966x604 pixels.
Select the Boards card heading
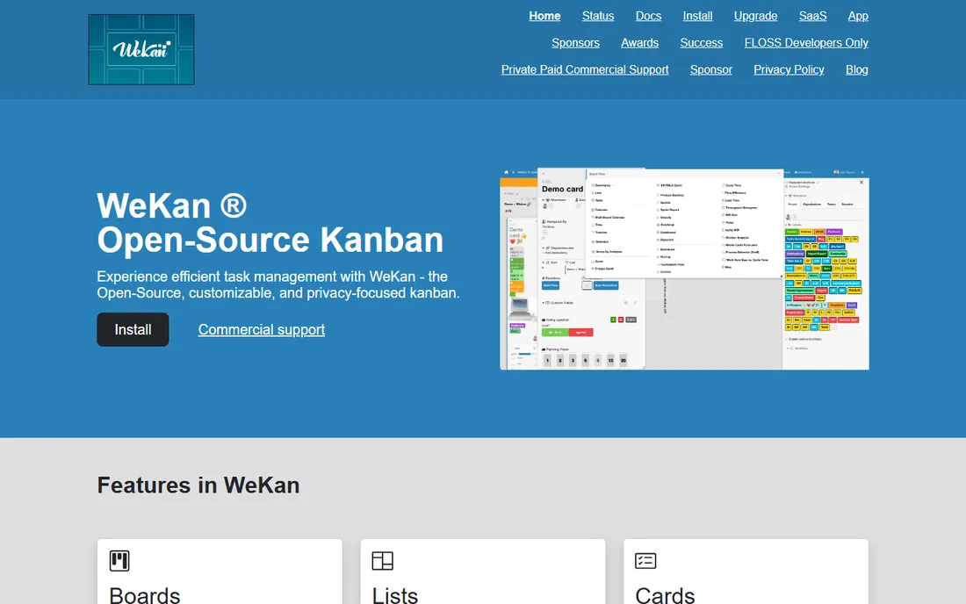(145, 595)
